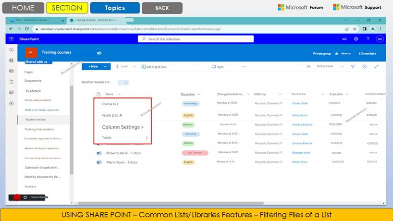Open Cooking class students in sidebar

39,129
